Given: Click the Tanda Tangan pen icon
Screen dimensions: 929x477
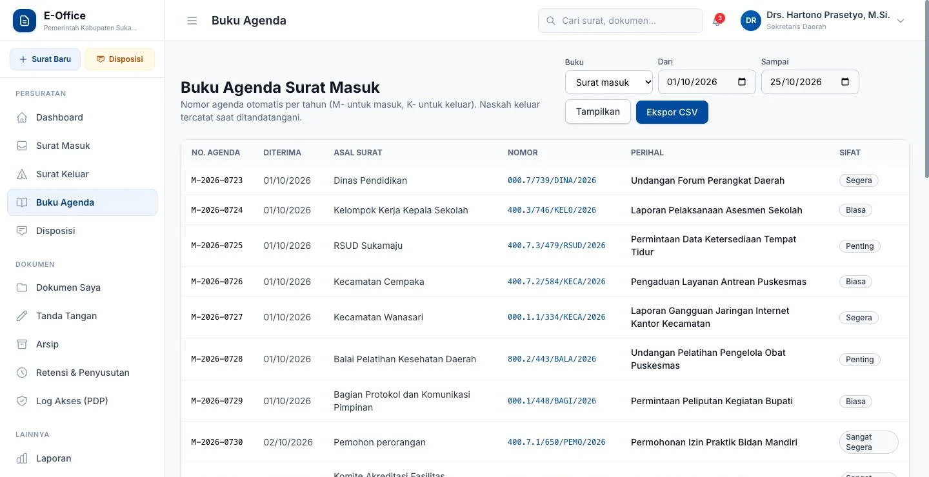Looking at the screenshot, I should [22, 316].
